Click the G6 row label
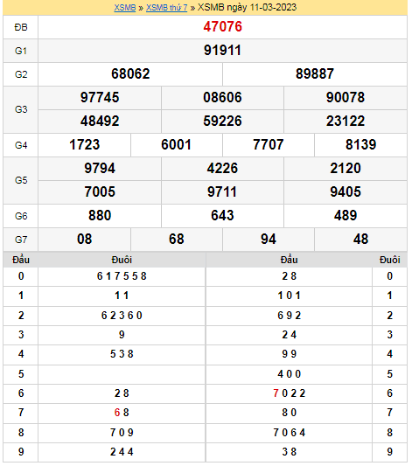The image size is (412, 466). click(21, 216)
